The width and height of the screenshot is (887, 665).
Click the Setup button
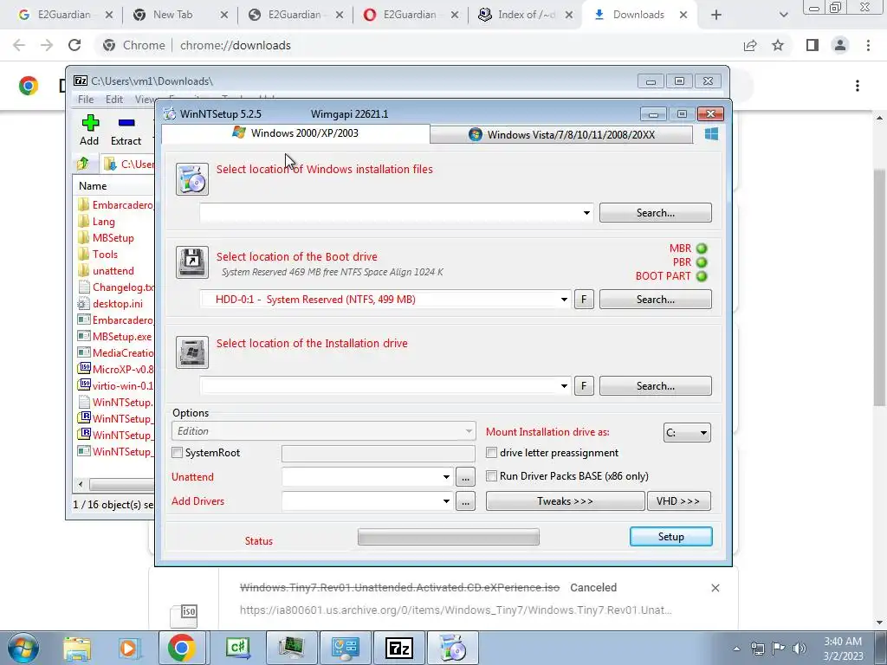(x=671, y=537)
